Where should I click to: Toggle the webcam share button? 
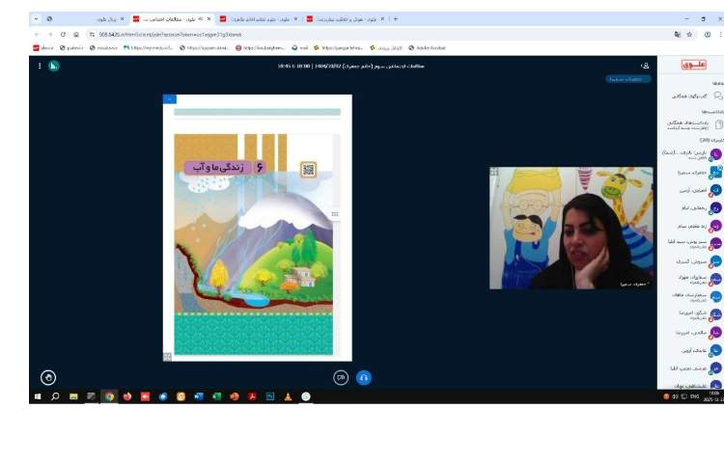click(341, 377)
